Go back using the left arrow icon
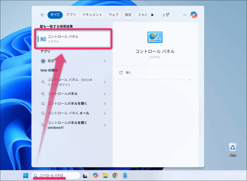This screenshot has height=181, width=247. pos(42,15)
